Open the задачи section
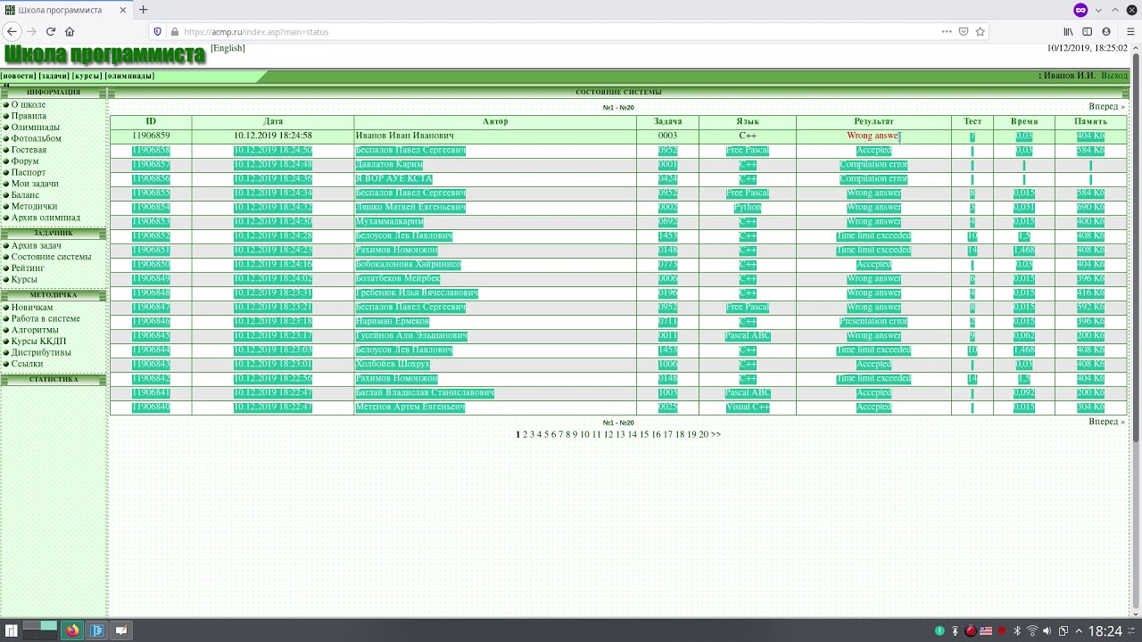 pyautogui.click(x=54, y=76)
